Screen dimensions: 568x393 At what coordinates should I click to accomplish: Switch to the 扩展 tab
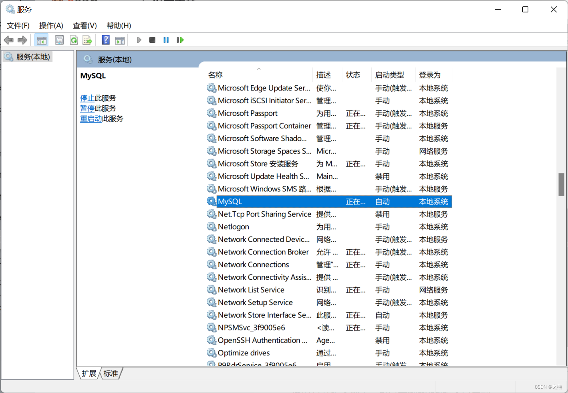click(89, 373)
